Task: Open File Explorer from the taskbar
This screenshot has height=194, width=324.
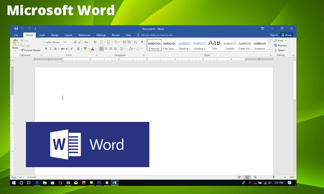Action: (x=45, y=183)
